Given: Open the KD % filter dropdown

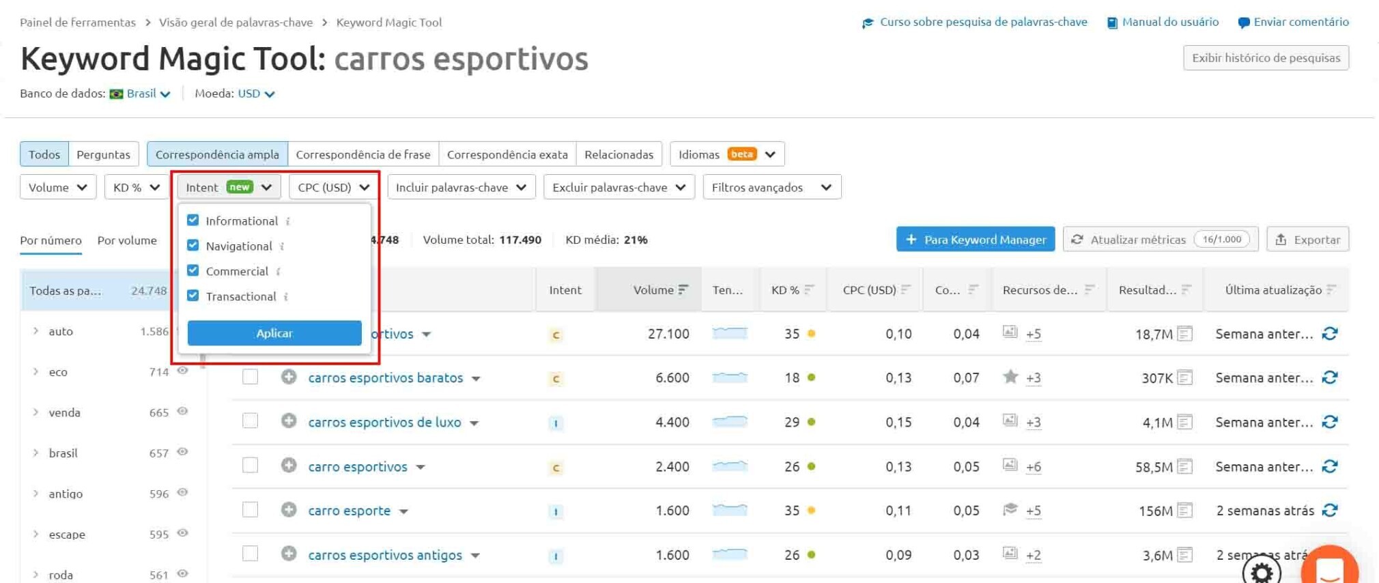Looking at the screenshot, I should 137,187.
